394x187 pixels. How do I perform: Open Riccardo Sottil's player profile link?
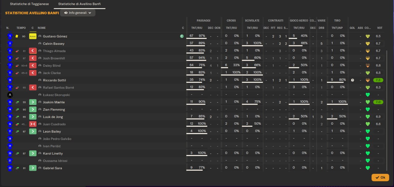(54, 80)
